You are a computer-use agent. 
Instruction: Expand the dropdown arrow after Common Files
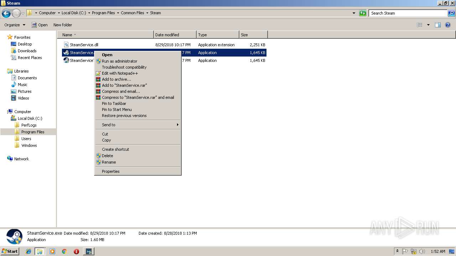(147, 13)
